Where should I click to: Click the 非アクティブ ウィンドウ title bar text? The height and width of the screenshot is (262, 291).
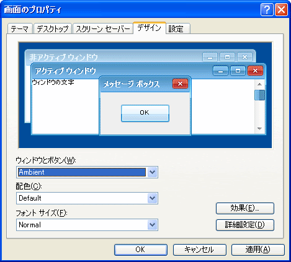(x=63, y=57)
